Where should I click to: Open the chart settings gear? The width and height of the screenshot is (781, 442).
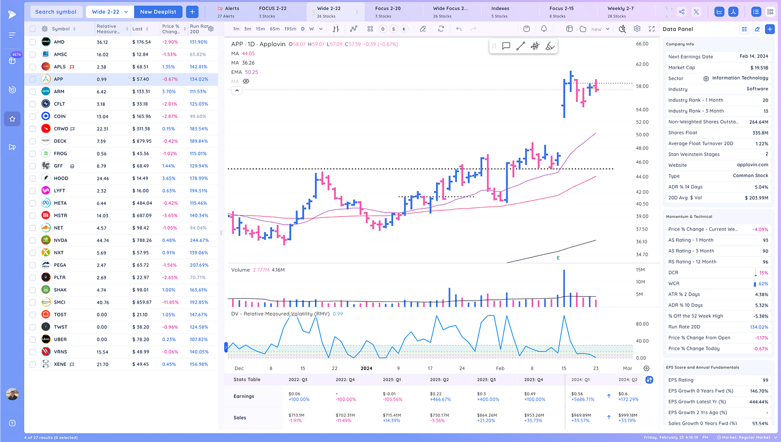click(x=637, y=29)
